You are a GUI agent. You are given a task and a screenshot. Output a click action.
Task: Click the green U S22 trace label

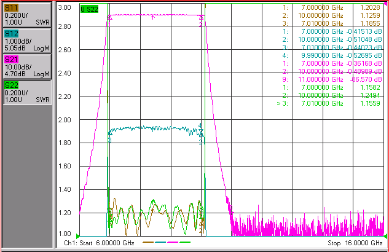pyautogui.click(x=89, y=9)
